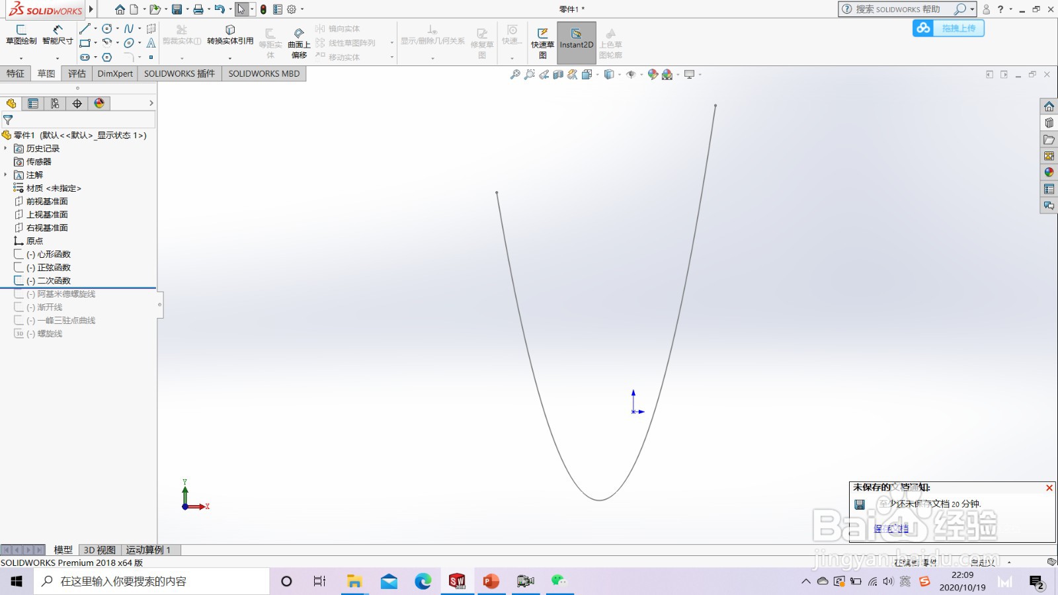Open the ConfigurationManager tab icon
The height and width of the screenshot is (595, 1058).
[x=55, y=104]
